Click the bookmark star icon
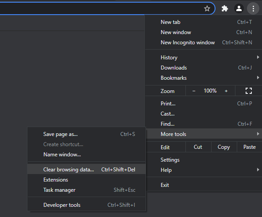262x217 pixels. [x=207, y=8]
